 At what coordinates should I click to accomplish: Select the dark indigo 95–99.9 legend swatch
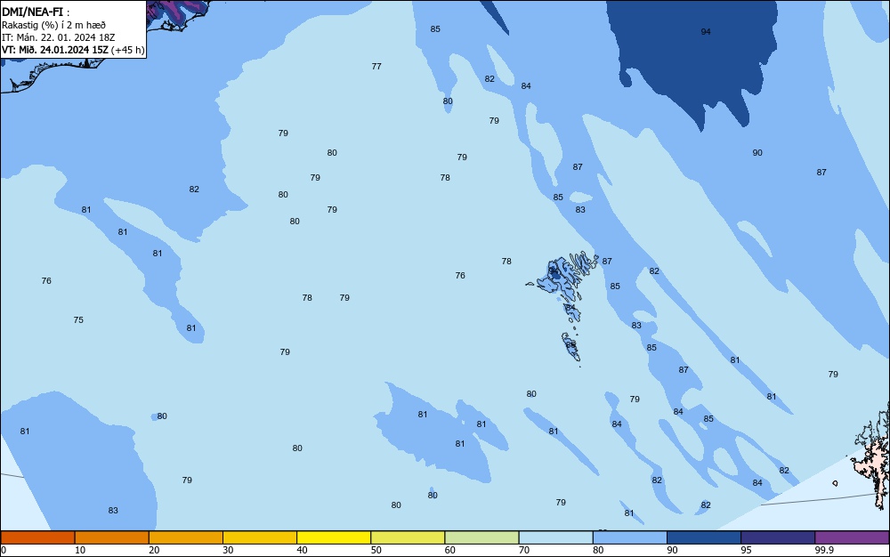click(x=778, y=537)
